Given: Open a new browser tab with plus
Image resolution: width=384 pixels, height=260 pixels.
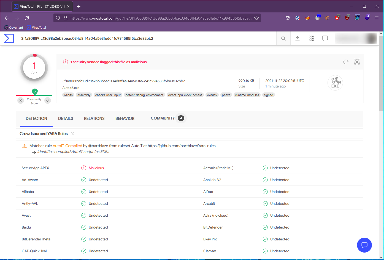Looking at the screenshot, I should click(79, 6).
